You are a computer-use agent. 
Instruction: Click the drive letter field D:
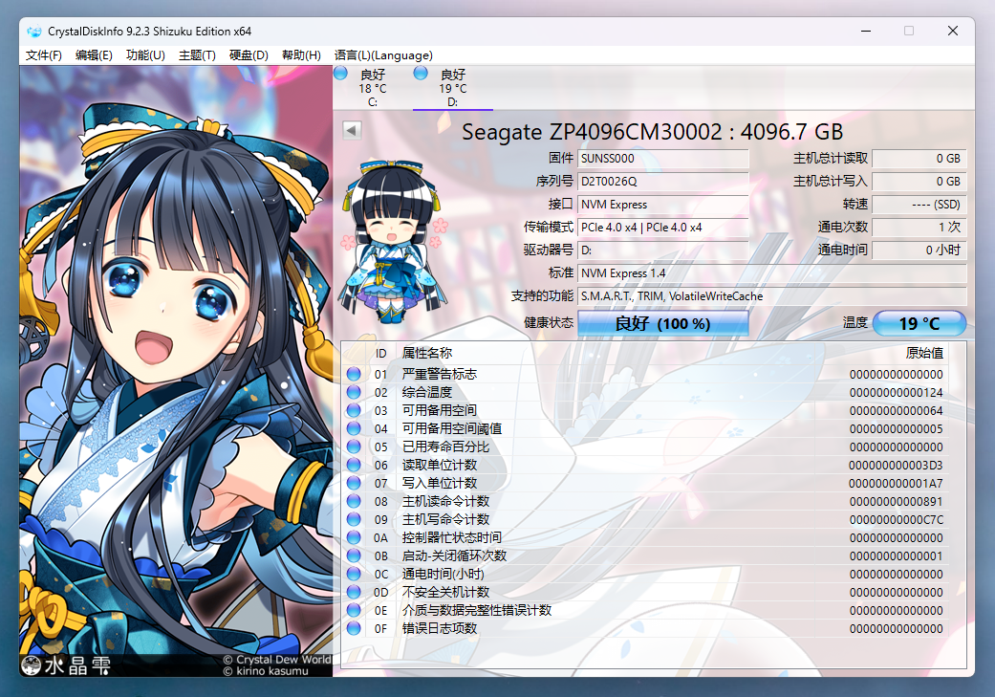663,250
